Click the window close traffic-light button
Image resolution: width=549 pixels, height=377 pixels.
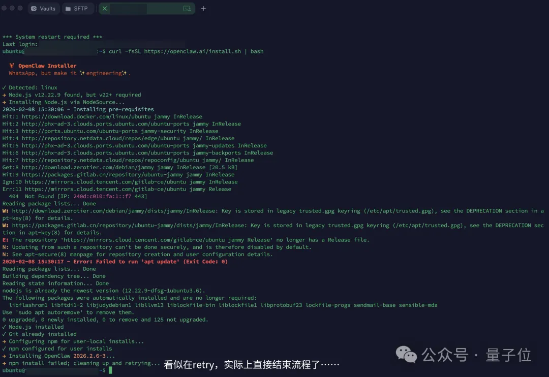(x=5, y=9)
